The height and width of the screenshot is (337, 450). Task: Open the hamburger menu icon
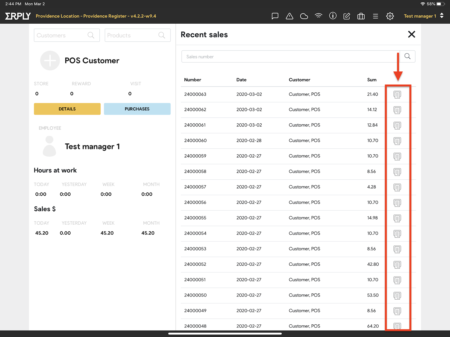point(375,16)
